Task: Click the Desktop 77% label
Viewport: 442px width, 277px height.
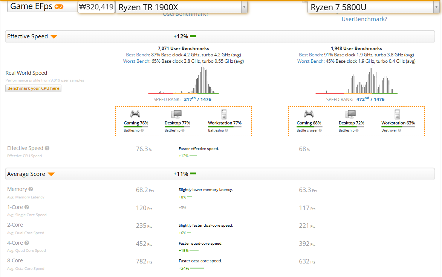Action: coord(177,123)
